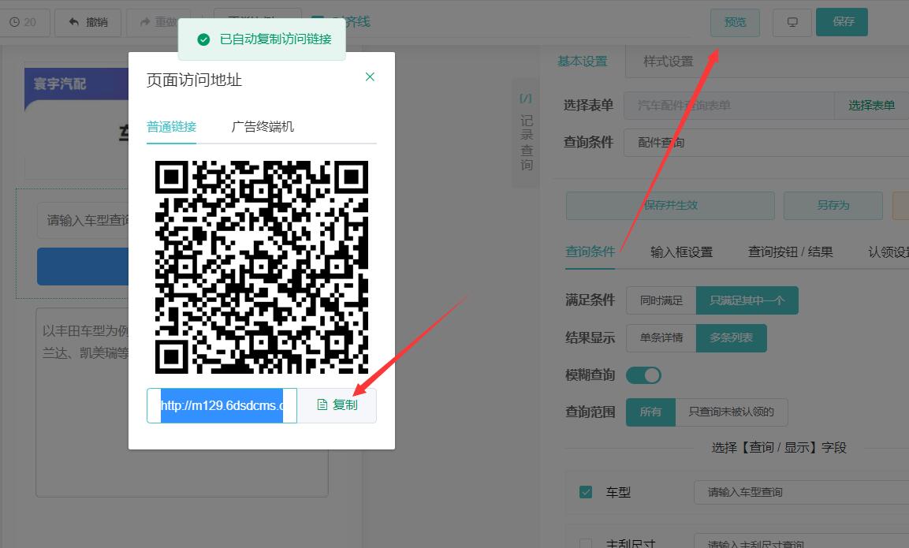The image size is (909, 548).
Task: Click the 撤销 undo button
Action: tap(88, 22)
